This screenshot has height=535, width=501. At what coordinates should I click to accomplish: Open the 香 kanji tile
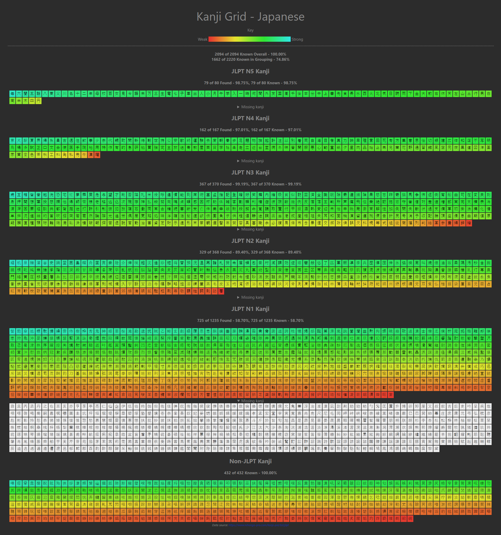[12, 284]
